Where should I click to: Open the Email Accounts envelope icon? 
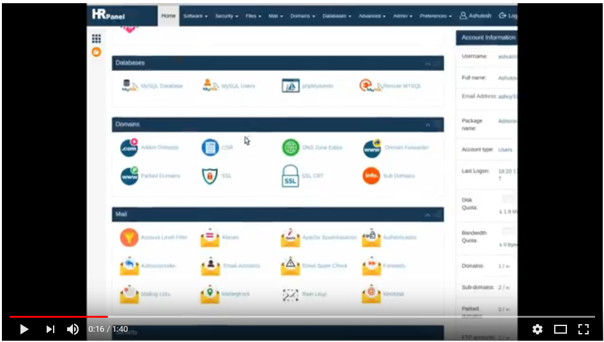[x=210, y=266]
